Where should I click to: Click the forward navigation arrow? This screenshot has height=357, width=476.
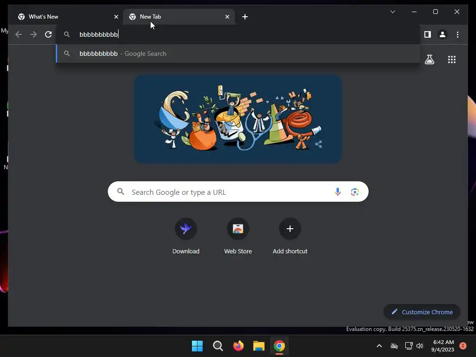33,34
